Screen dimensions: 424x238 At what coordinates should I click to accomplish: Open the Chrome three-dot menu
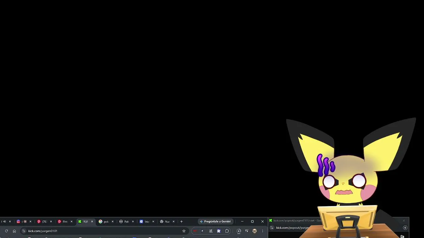[262, 231]
